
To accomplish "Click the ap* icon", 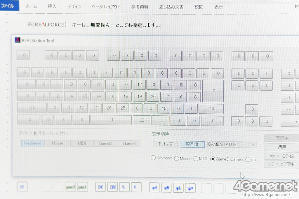I will click(190, 188).
